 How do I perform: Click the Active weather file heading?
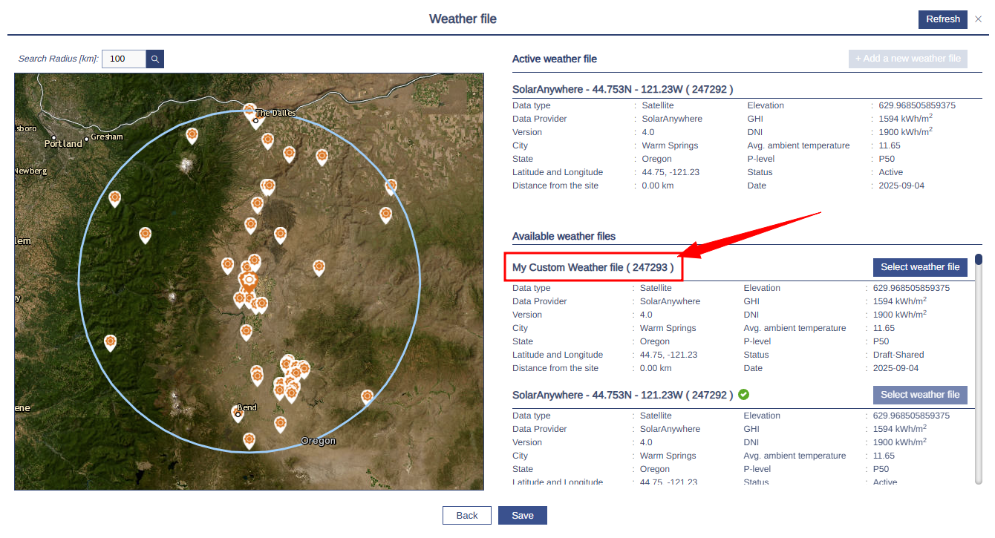(555, 59)
